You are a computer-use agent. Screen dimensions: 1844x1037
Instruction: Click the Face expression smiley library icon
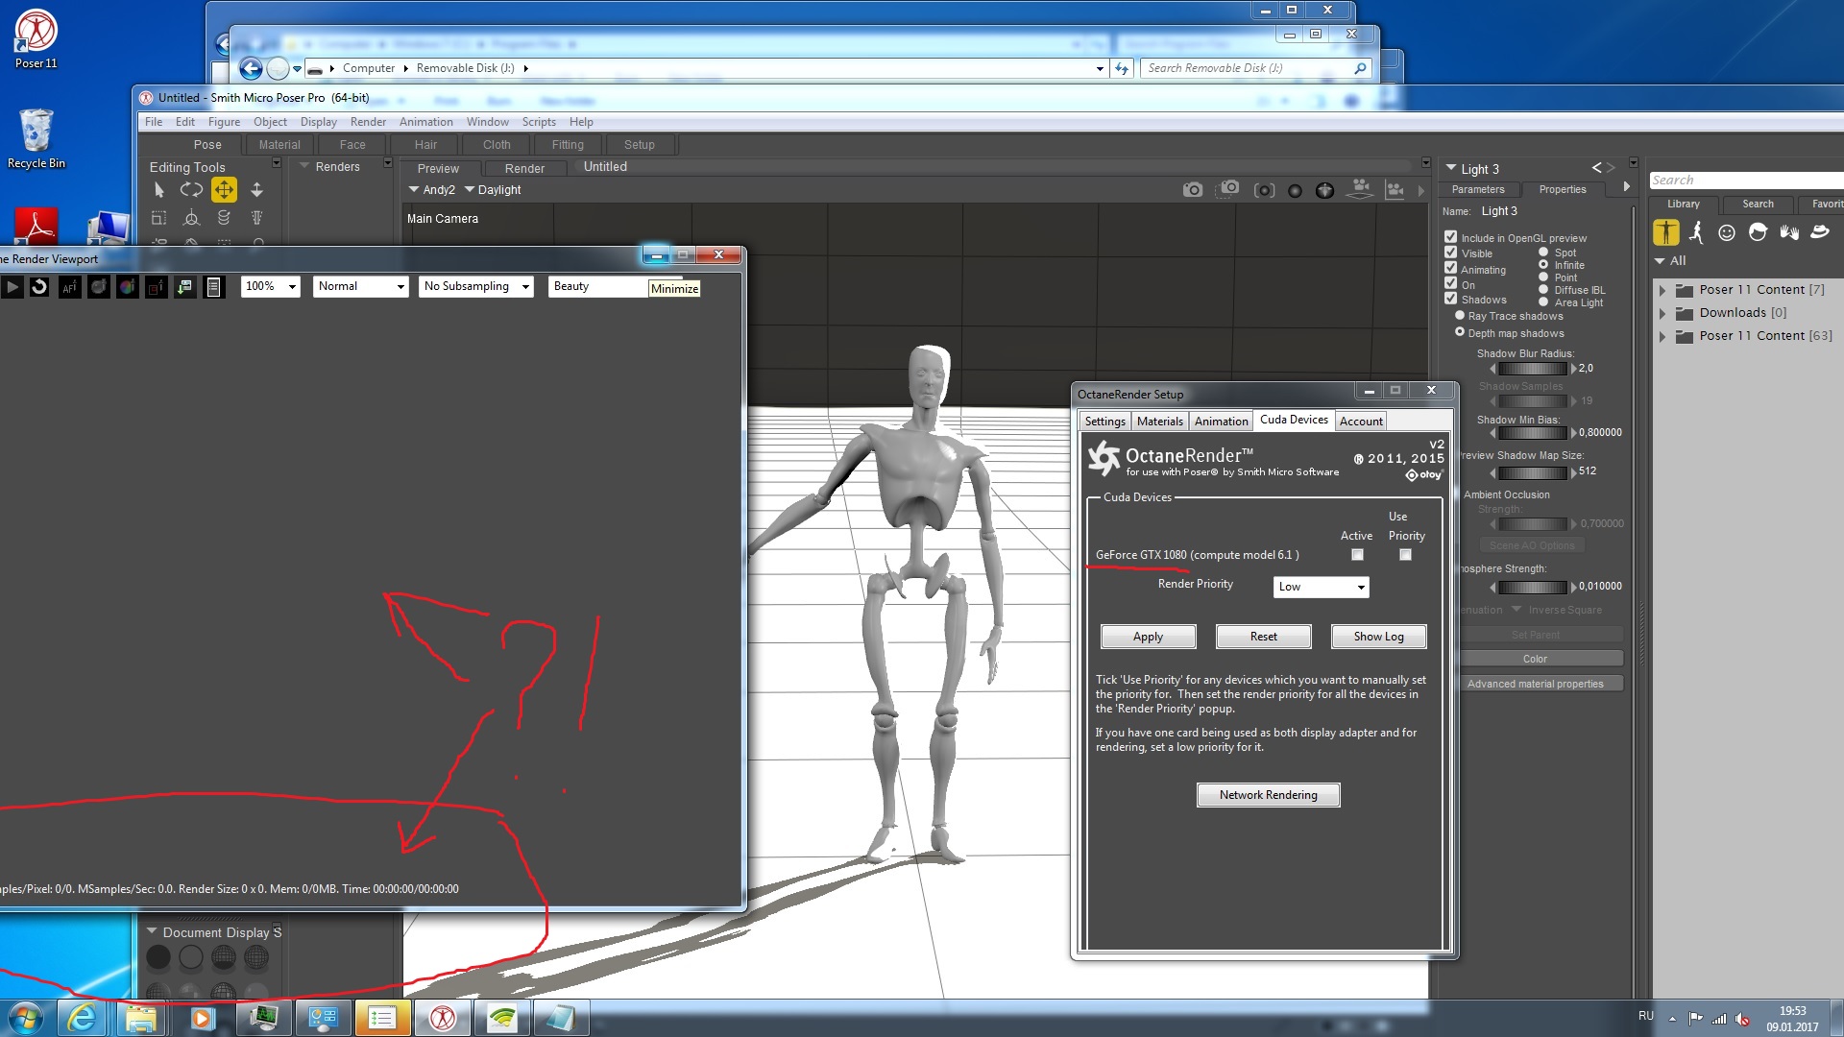1727,232
